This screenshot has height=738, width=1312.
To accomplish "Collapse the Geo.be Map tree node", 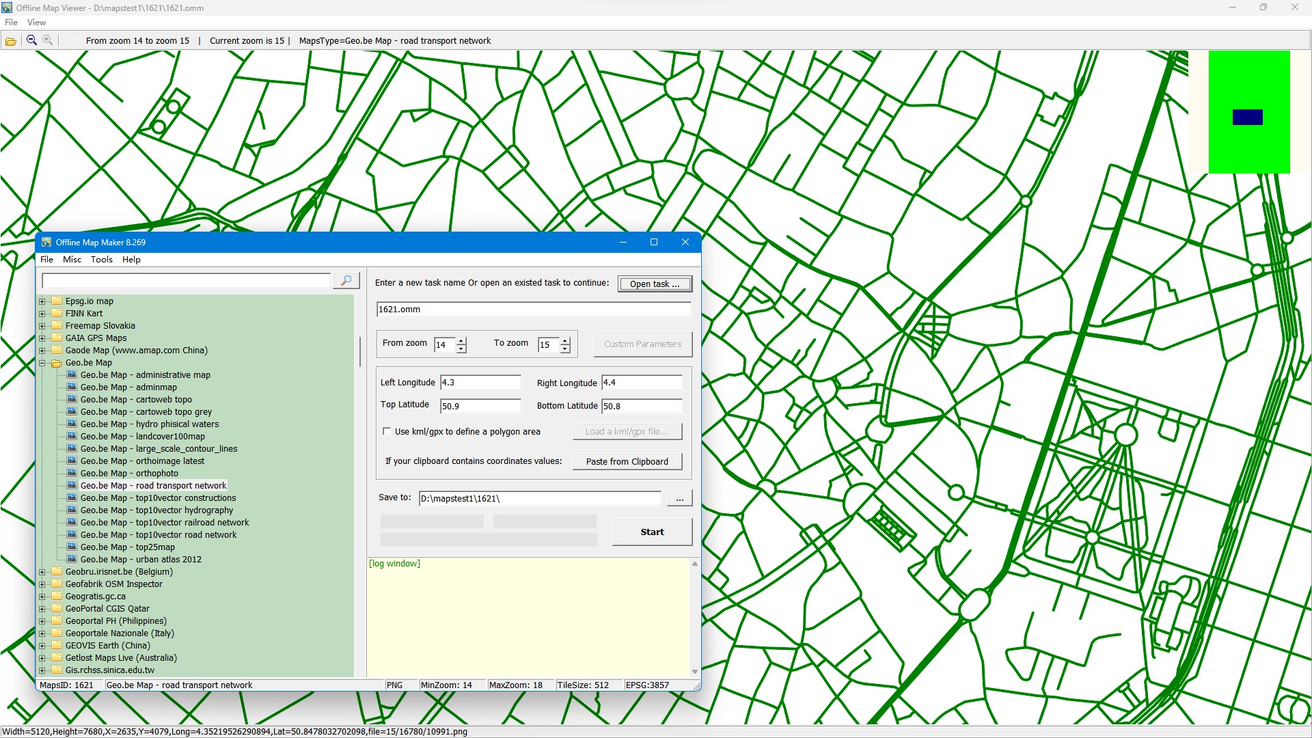I will pyautogui.click(x=42, y=363).
